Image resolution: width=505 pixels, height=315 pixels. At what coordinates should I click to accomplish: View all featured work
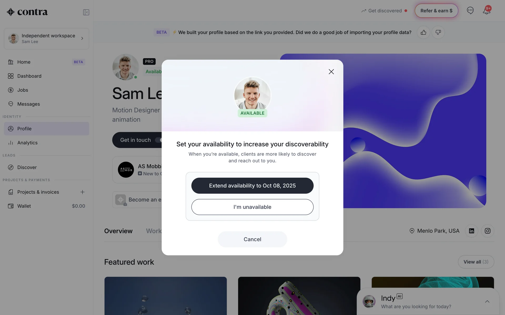tap(476, 262)
